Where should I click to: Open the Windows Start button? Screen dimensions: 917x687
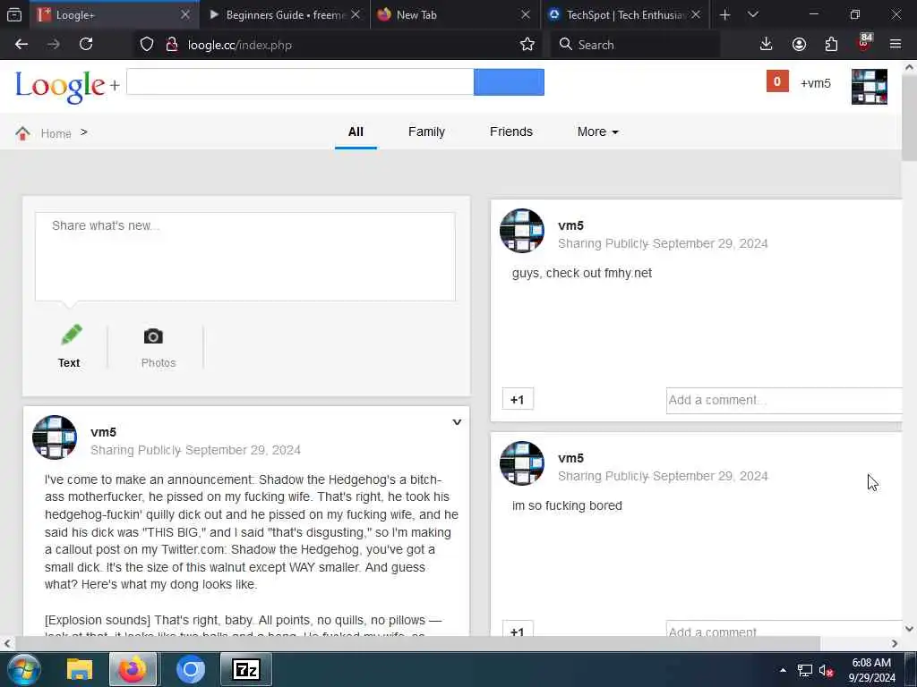click(24, 669)
